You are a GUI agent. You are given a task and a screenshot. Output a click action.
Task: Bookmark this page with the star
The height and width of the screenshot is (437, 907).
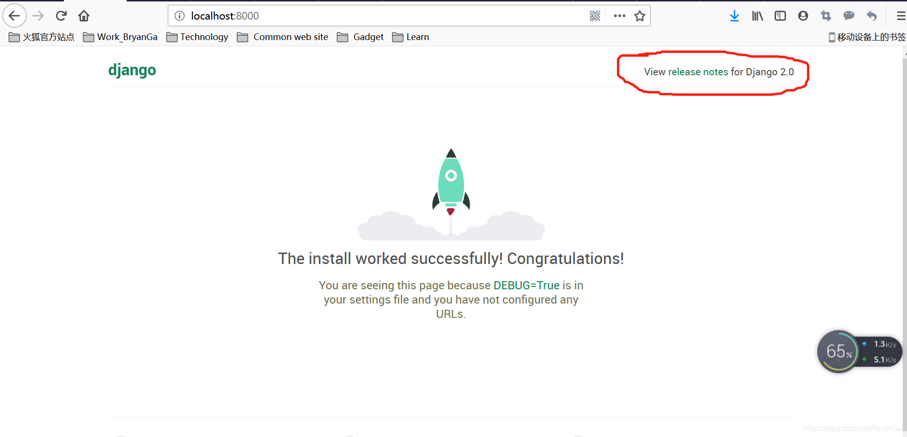[640, 16]
